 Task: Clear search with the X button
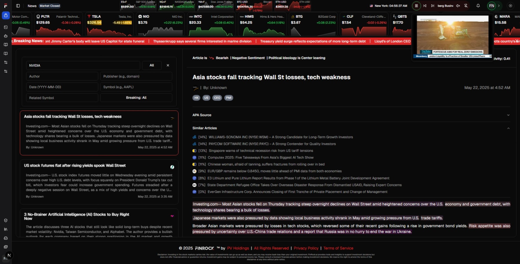click(168, 65)
